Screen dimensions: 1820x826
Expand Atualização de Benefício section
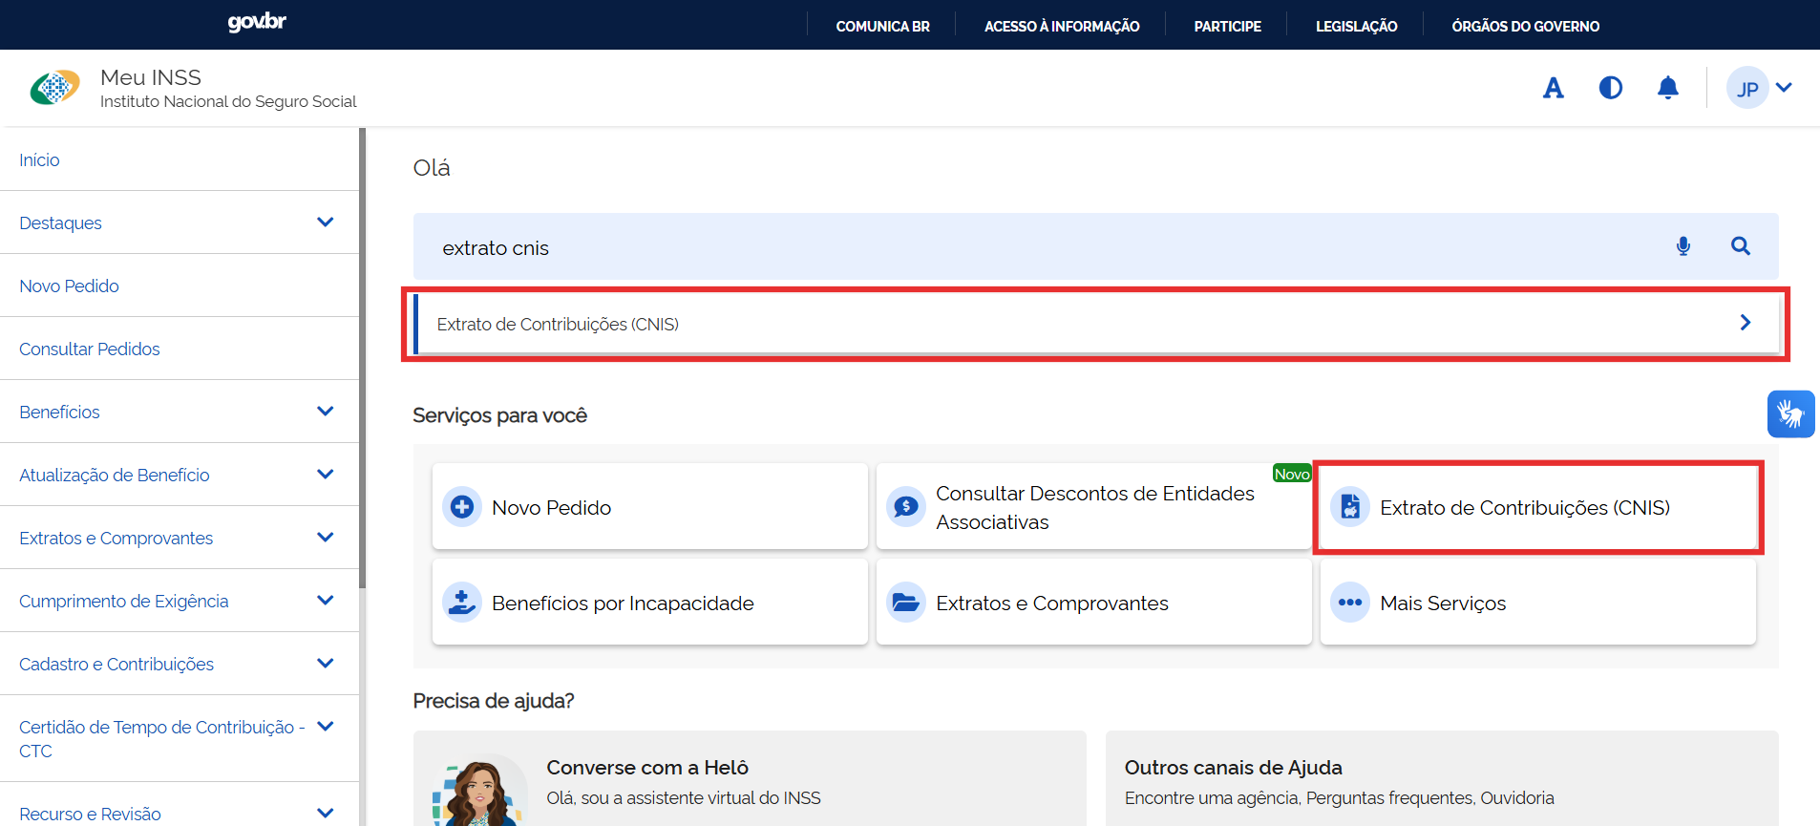point(325,474)
